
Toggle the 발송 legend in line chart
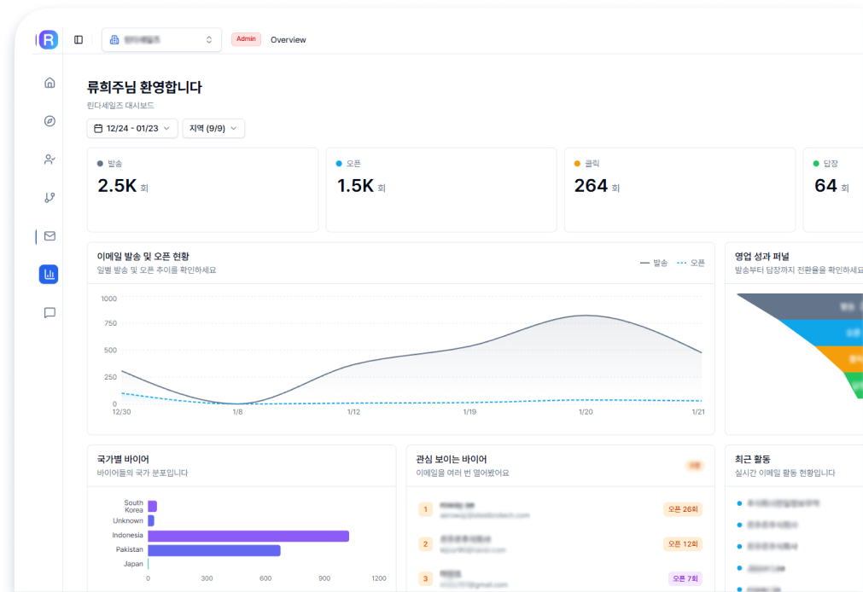(x=654, y=263)
